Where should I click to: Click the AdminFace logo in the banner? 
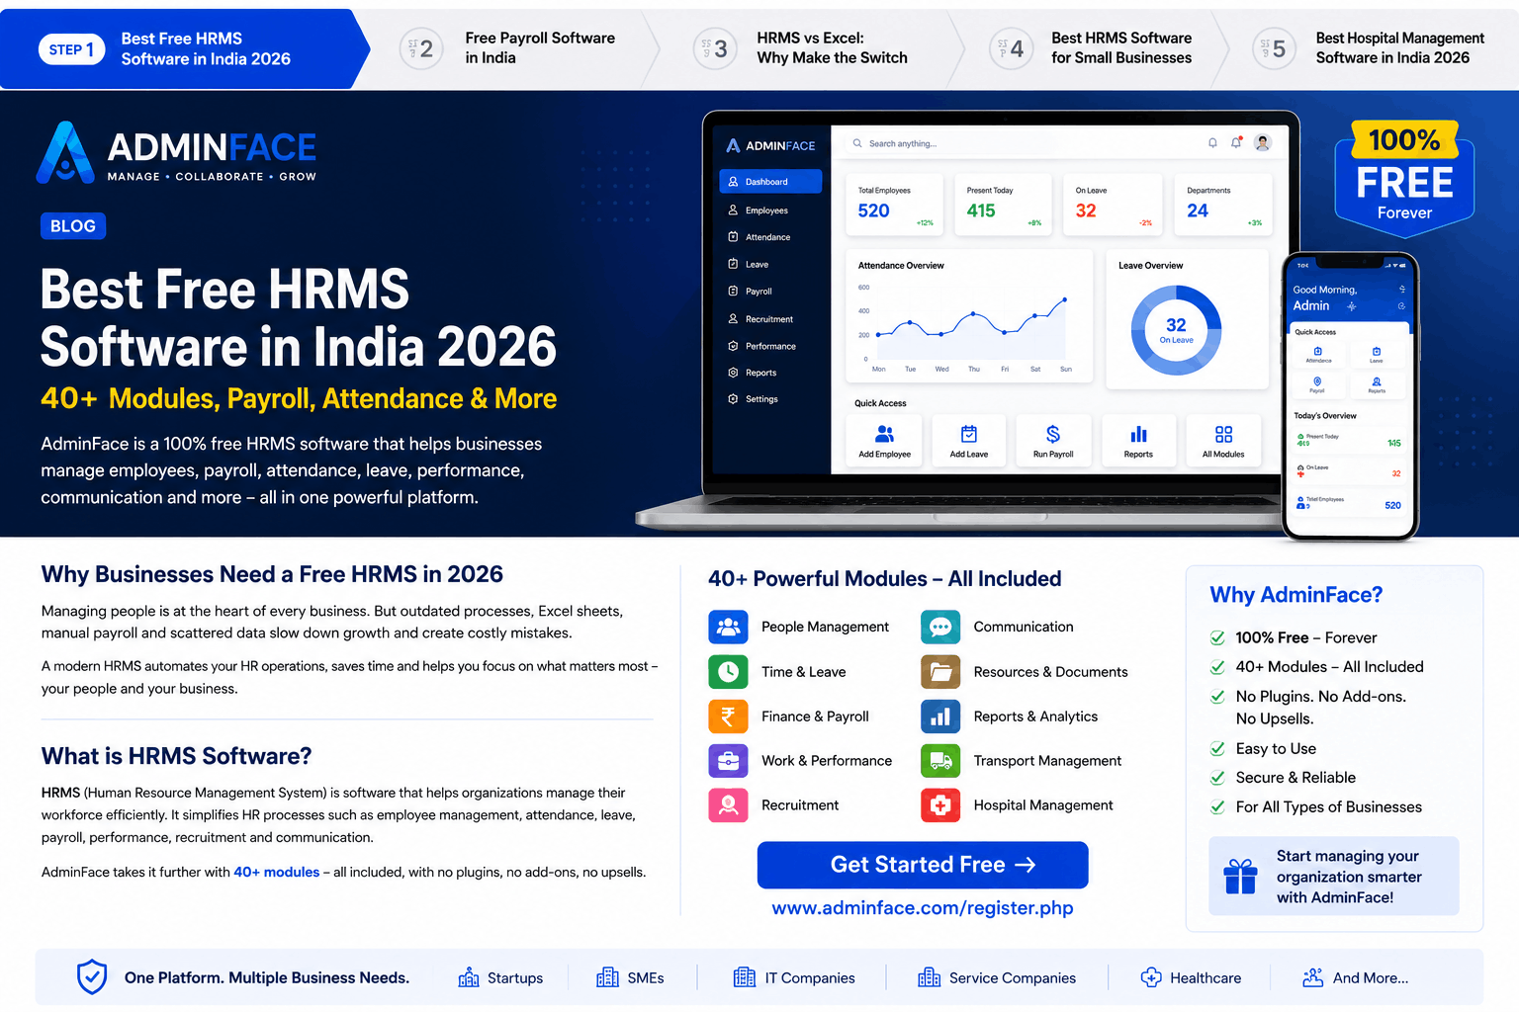click(x=176, y=153)
